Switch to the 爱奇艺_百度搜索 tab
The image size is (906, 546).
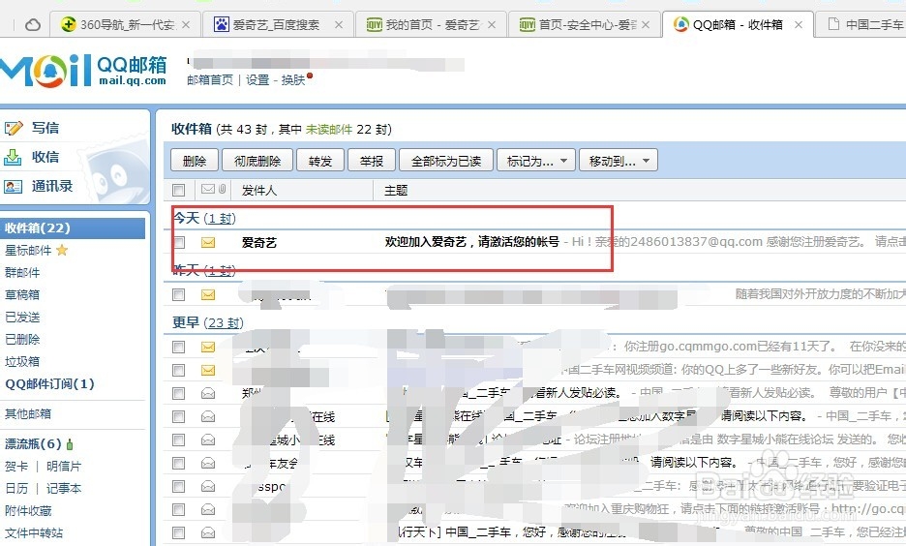pos(278,25)
